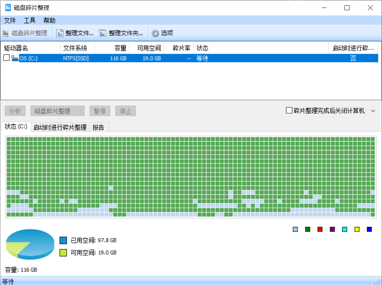Expand the chevron beside shutdown option

click(x=373, y=111)
